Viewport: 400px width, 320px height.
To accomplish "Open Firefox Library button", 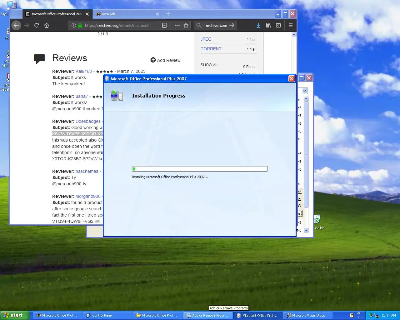I will [268, 25].
